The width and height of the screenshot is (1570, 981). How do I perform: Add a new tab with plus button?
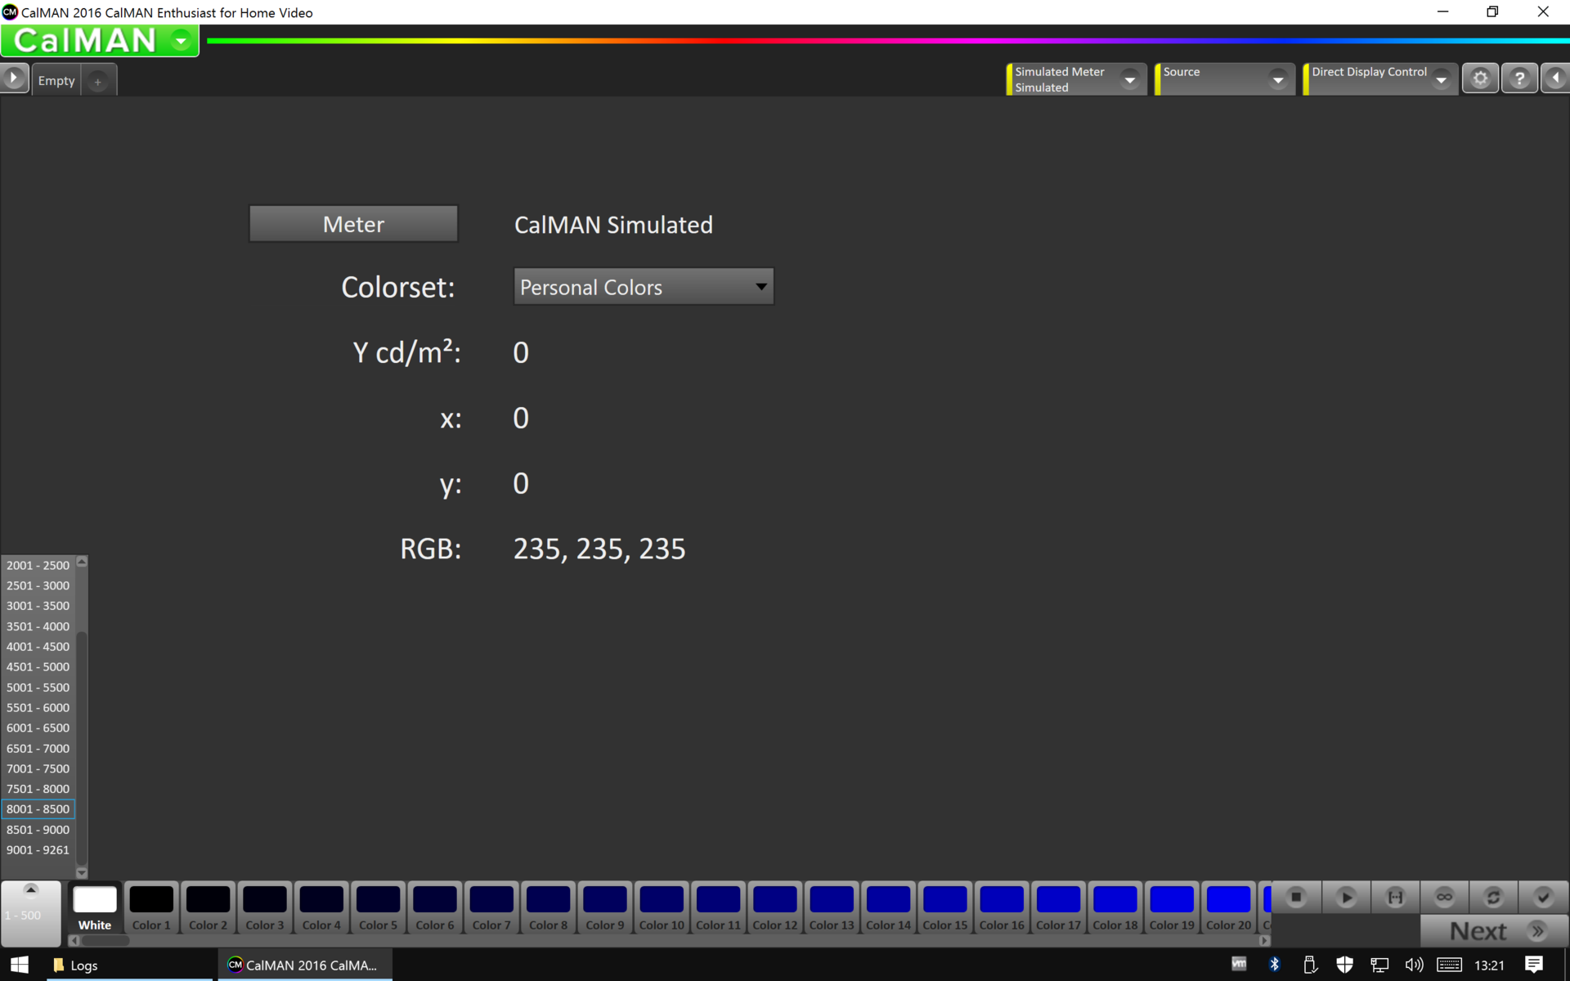pos(97,81)
